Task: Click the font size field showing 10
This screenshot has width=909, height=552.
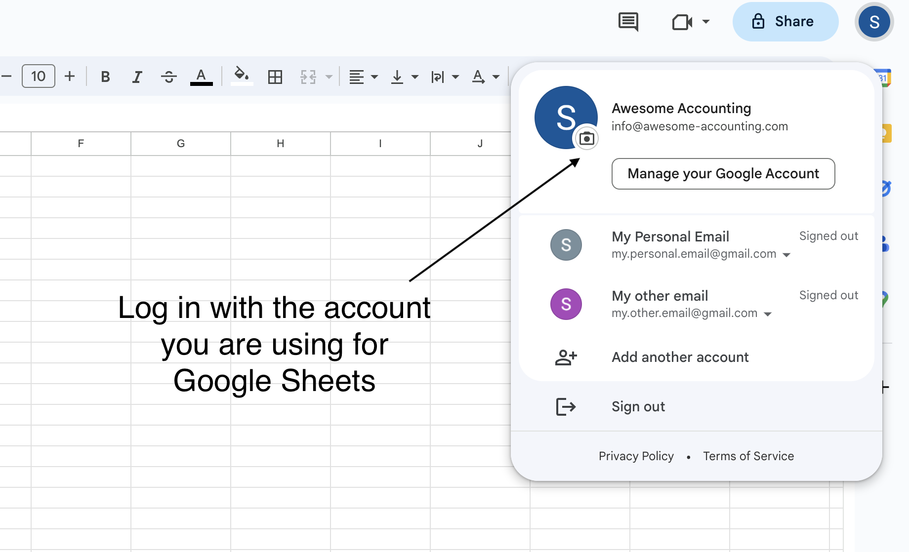Action: (39, 77)
